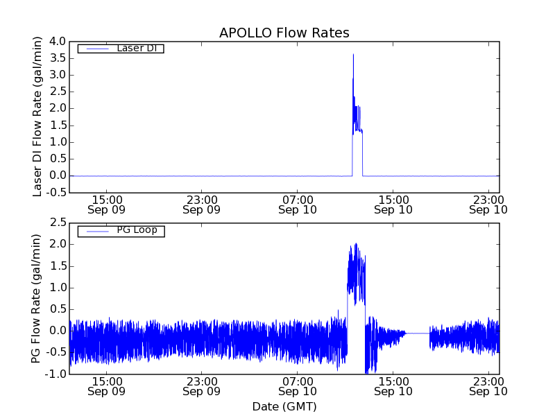Screen dimensions: 555x416
Task: Click '23:00 Sep 10' under the Laser DI plot
Action: [x=488, y=205]
